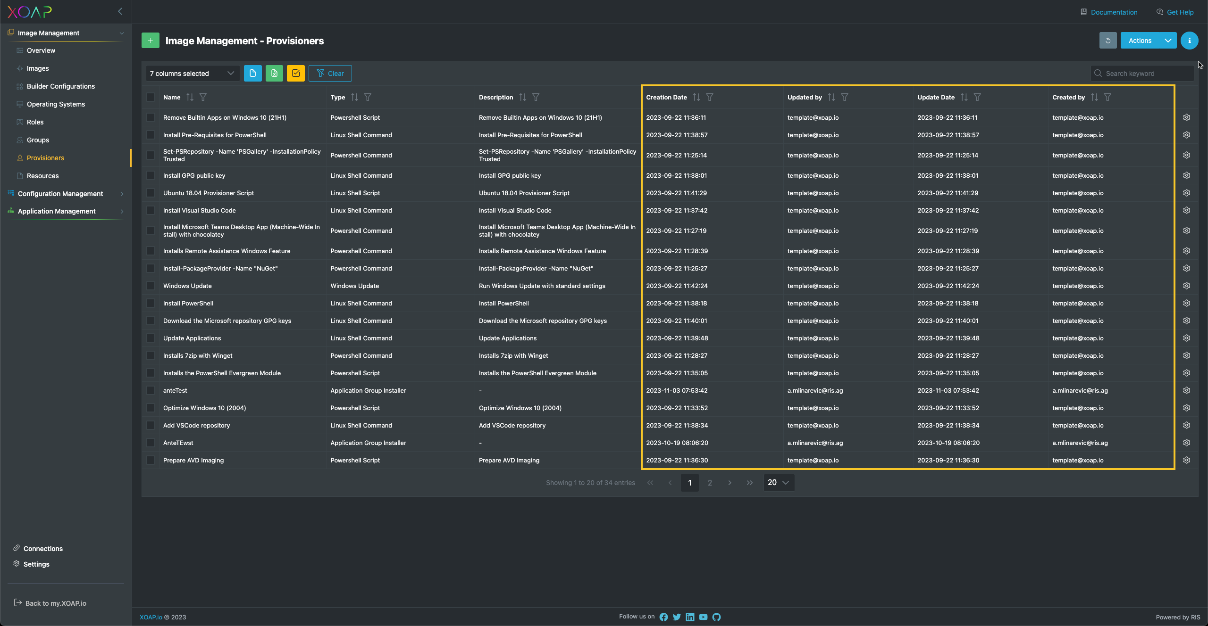The height and width of the screenshot is (626, 1208).
Task: Sort by Updated by arrows
Action: coord(831,97)
